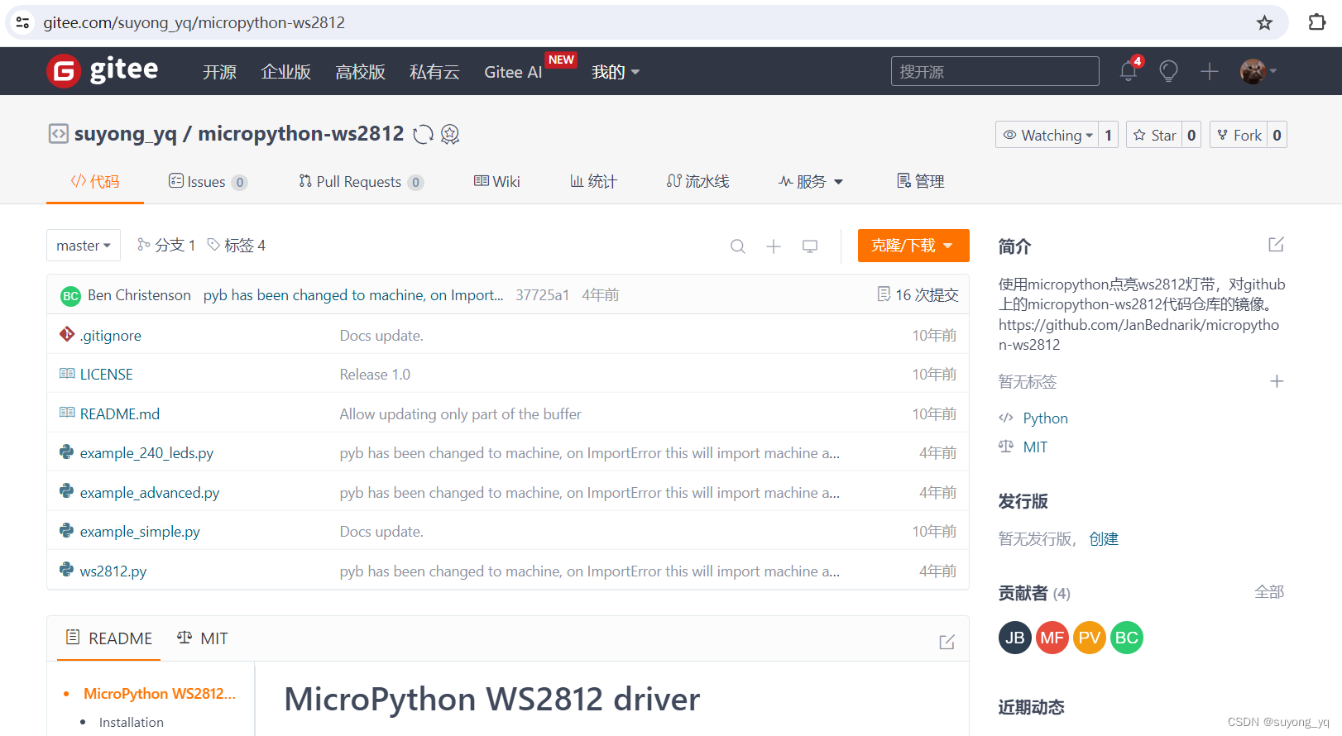Open Web IDE monitor icon

(810, 246)
